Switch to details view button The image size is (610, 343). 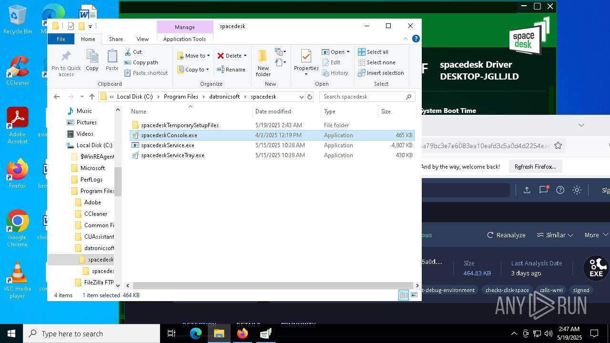(404, 295)
